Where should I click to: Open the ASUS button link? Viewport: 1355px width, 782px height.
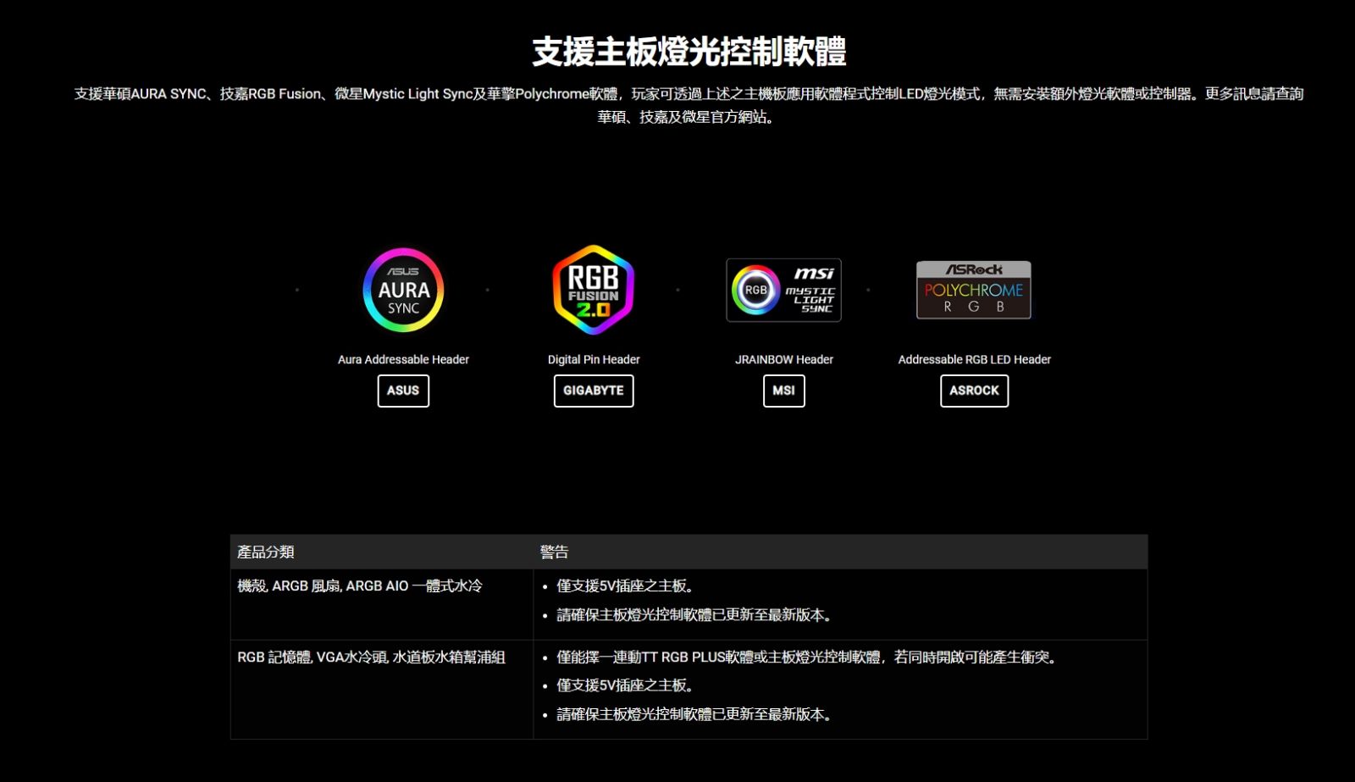point(403,391)
